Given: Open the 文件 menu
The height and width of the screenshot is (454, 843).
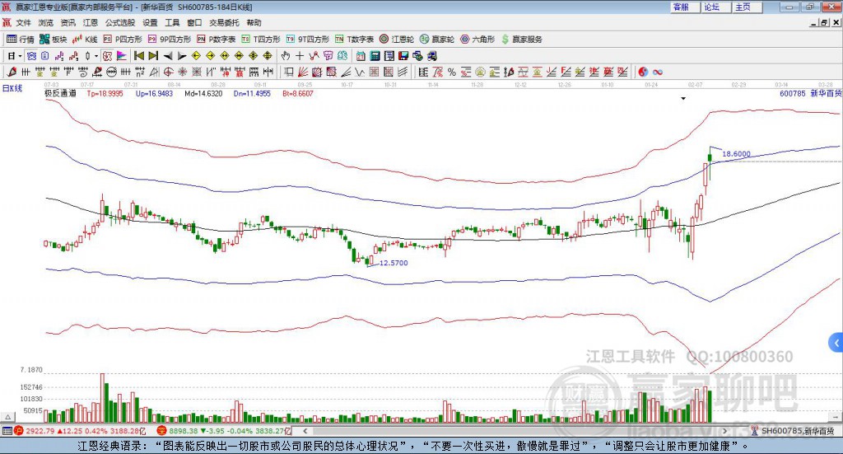Looking at the screenshot, I should (x=24, y=22).
